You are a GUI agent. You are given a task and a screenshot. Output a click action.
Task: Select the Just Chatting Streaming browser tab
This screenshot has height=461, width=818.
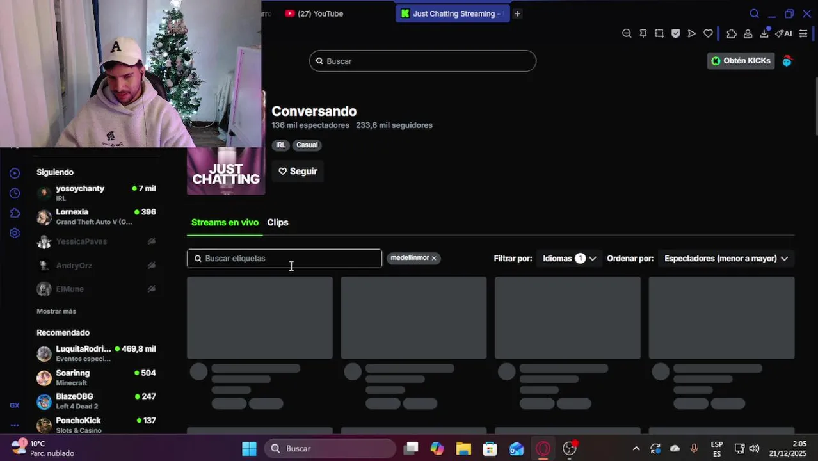click(453, 13)
